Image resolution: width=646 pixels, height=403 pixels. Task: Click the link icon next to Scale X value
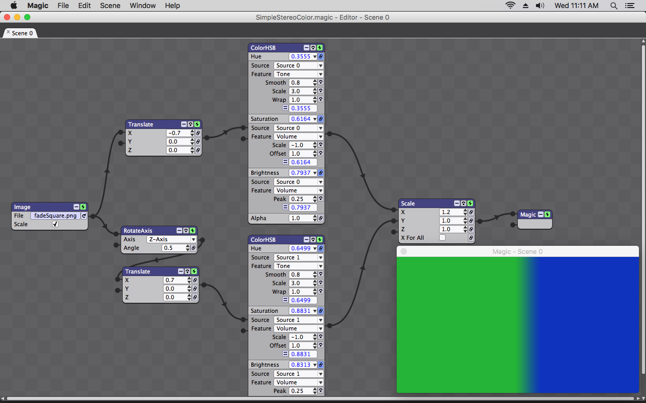point(471,212)
